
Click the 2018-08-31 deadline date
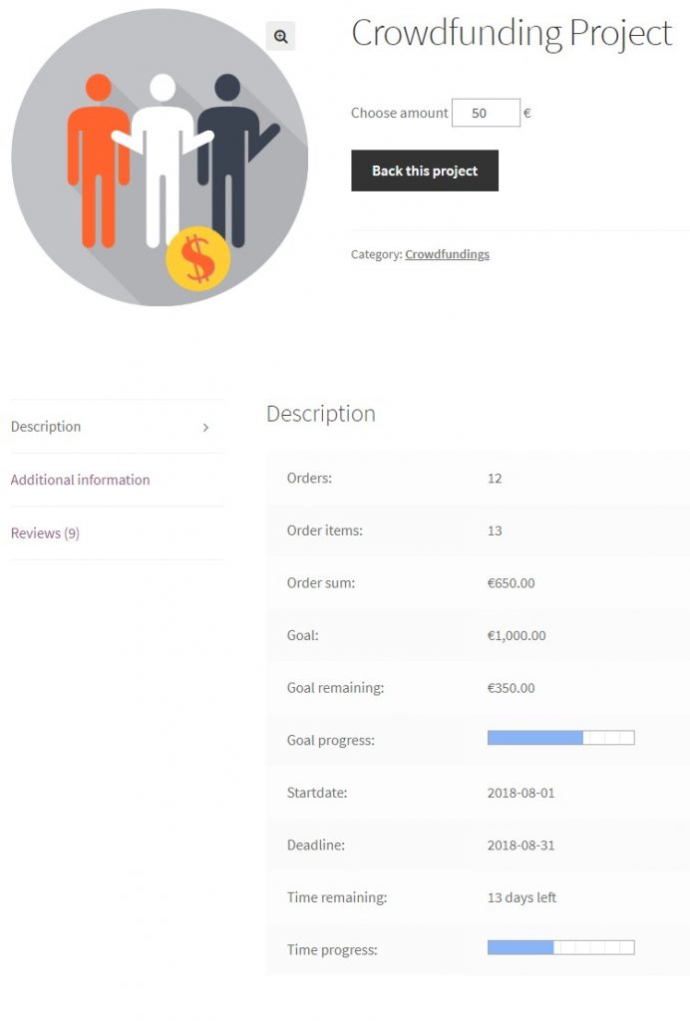[x=520, y=846]
